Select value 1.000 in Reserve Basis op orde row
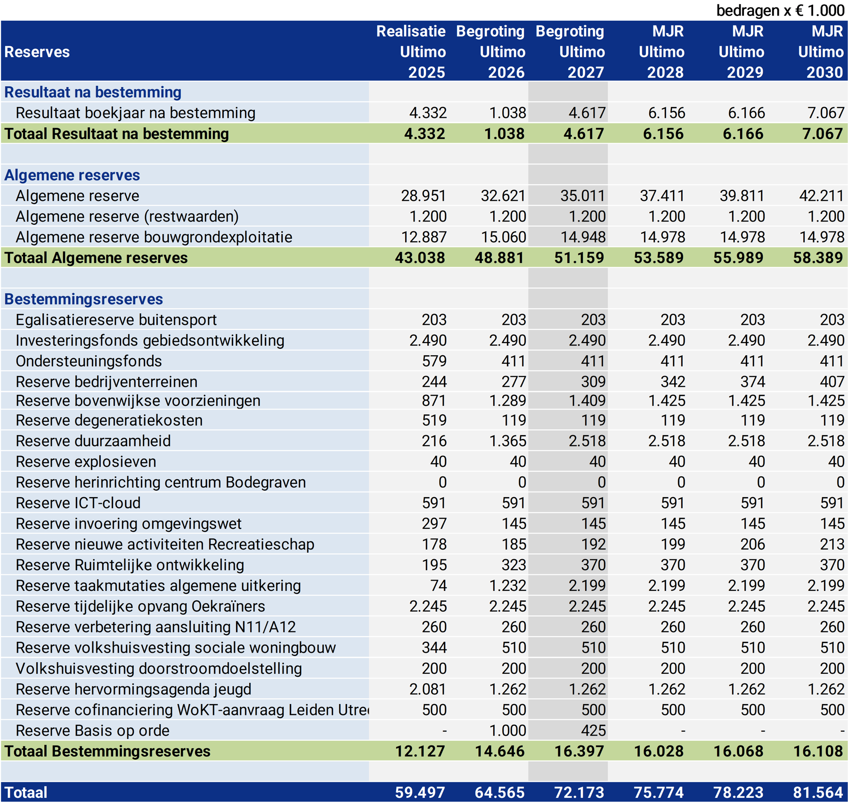The width and height of the screenshot is (848, 803). (x=507, y=730)
